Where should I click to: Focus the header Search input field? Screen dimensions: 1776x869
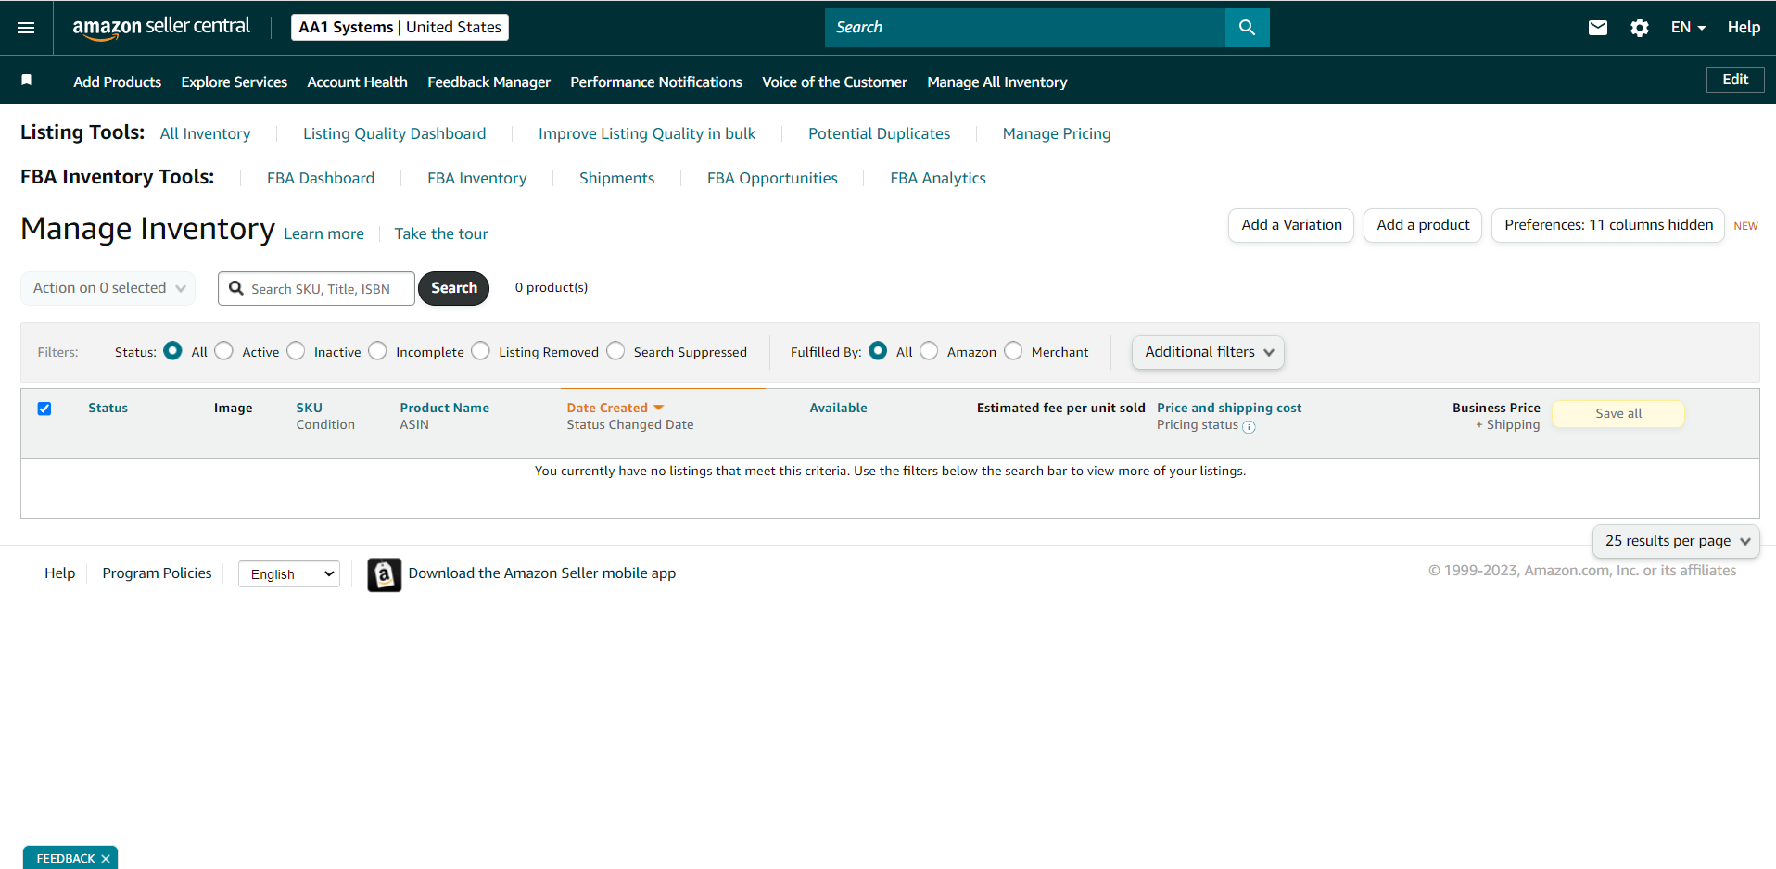(x=1025, y=28)
